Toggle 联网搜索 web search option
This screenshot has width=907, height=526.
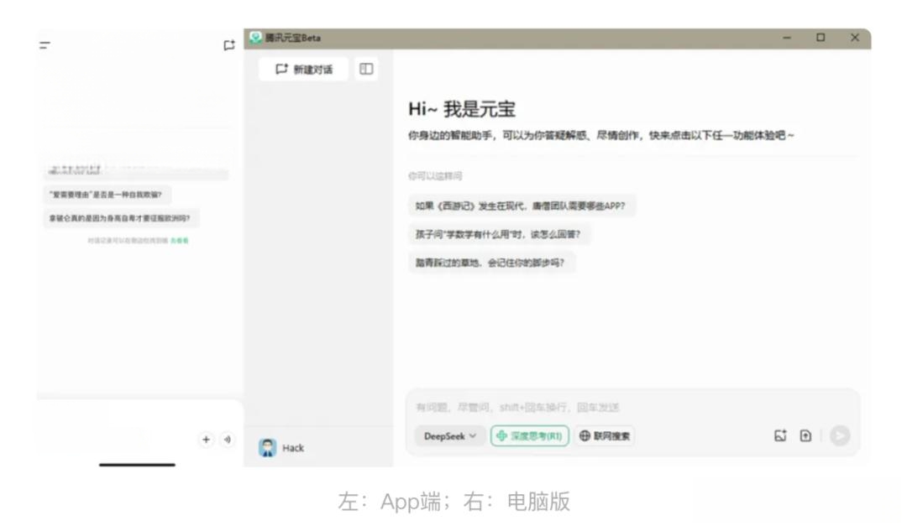coord(605,436)
